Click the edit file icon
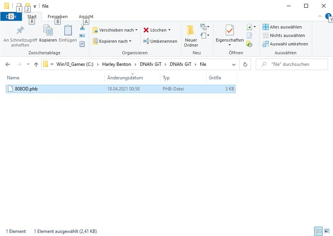The height and width of the screenshot is (236, 333). click(249, 35)
